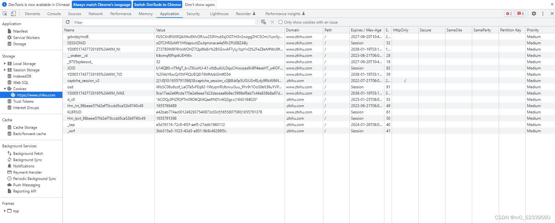
Task: Select the __snaker__id cookie row
Action: pos(309,55)
